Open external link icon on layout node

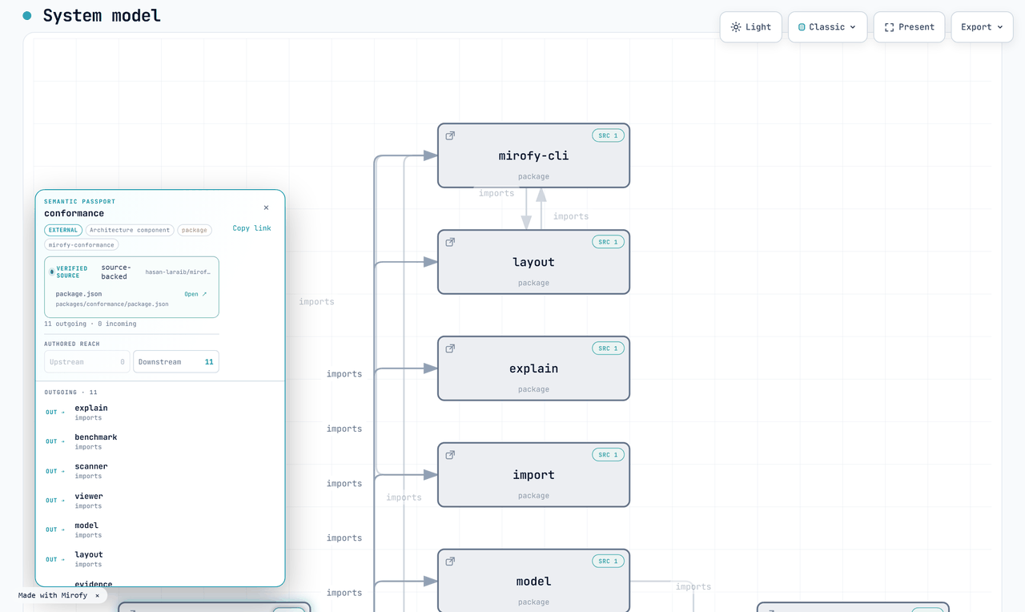pyautogui.click(x=450, y=243)
